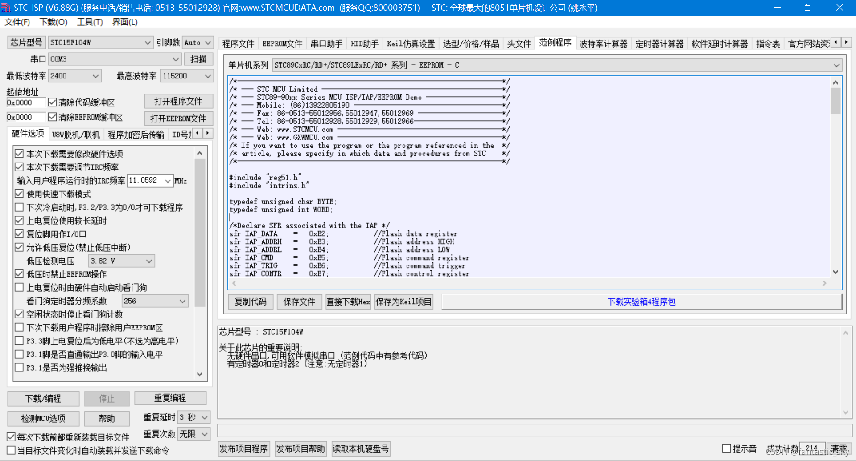Click code viewer scroll-down arrow
Screen dimensions: 856x461
pos(835,272)
